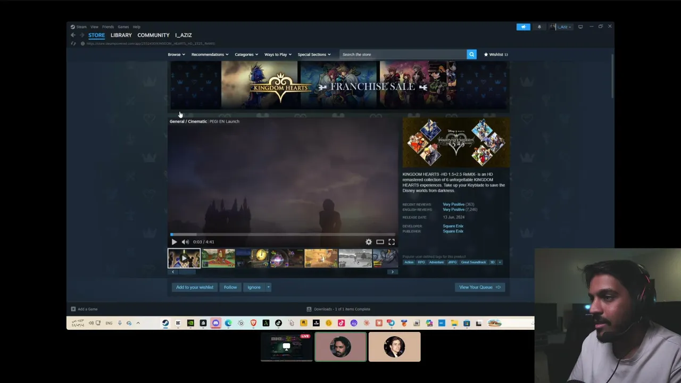Open the video player settings gear

[369, 242]
